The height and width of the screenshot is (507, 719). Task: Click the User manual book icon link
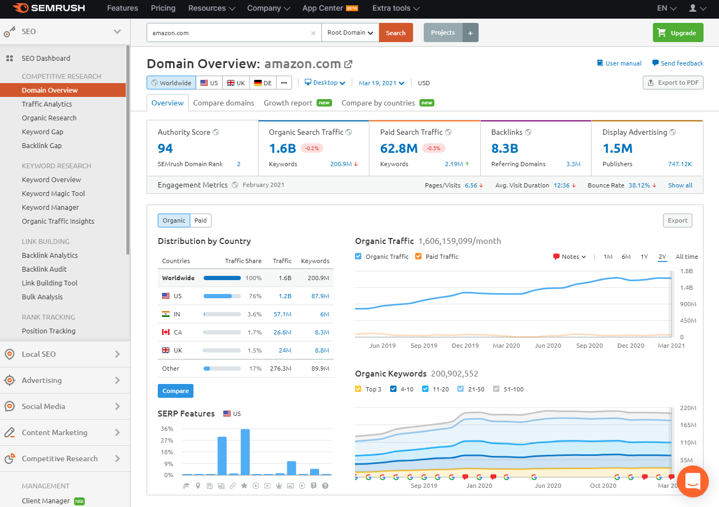pyautogui.click(x=619, y=63)
